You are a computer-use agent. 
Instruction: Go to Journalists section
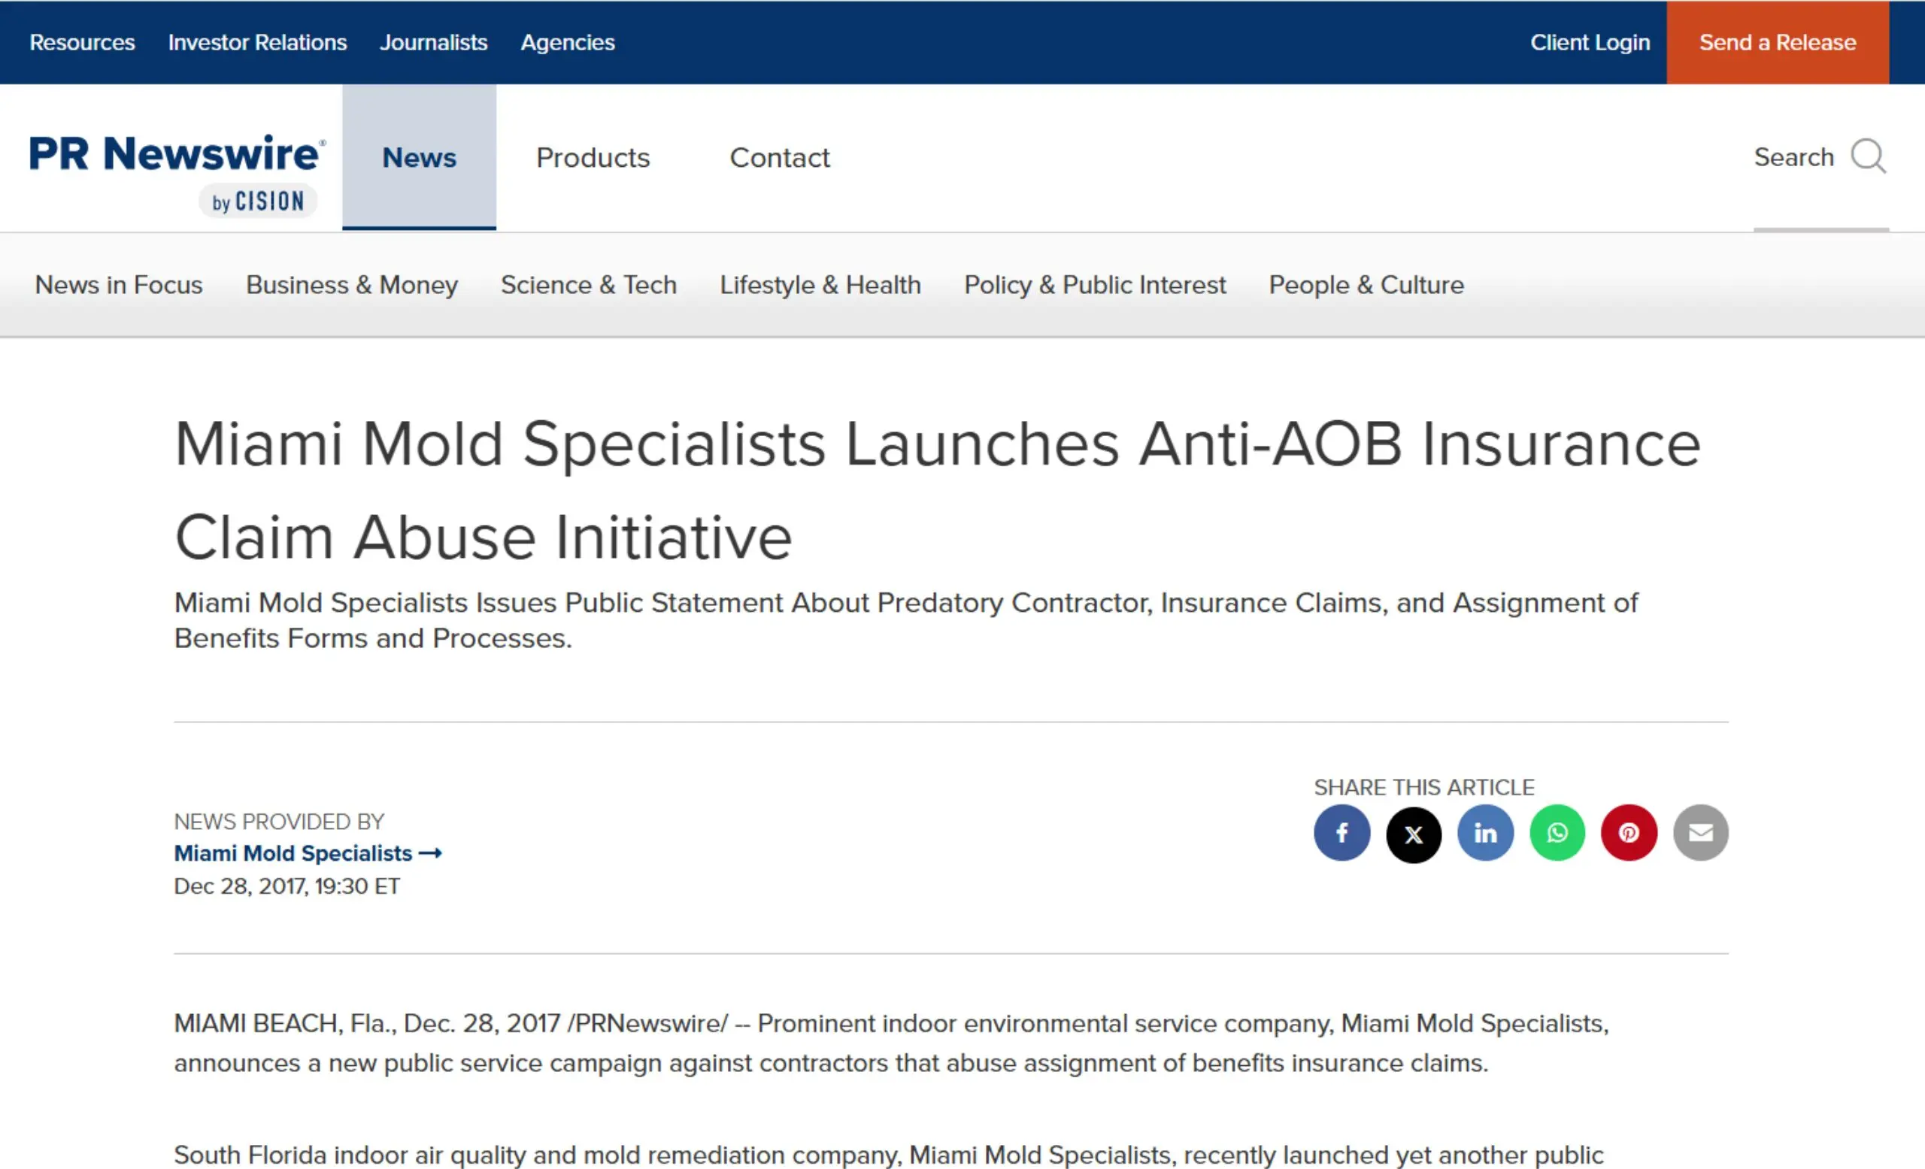434,42
